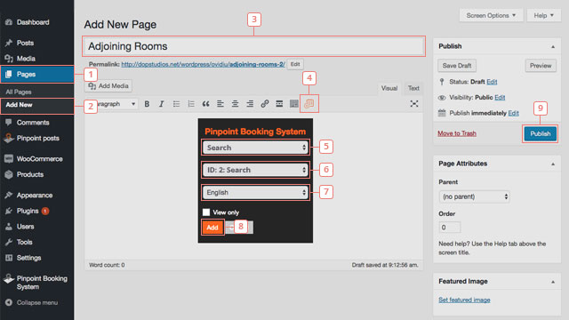Enable the View only checkbox

(x=206, y=212)
